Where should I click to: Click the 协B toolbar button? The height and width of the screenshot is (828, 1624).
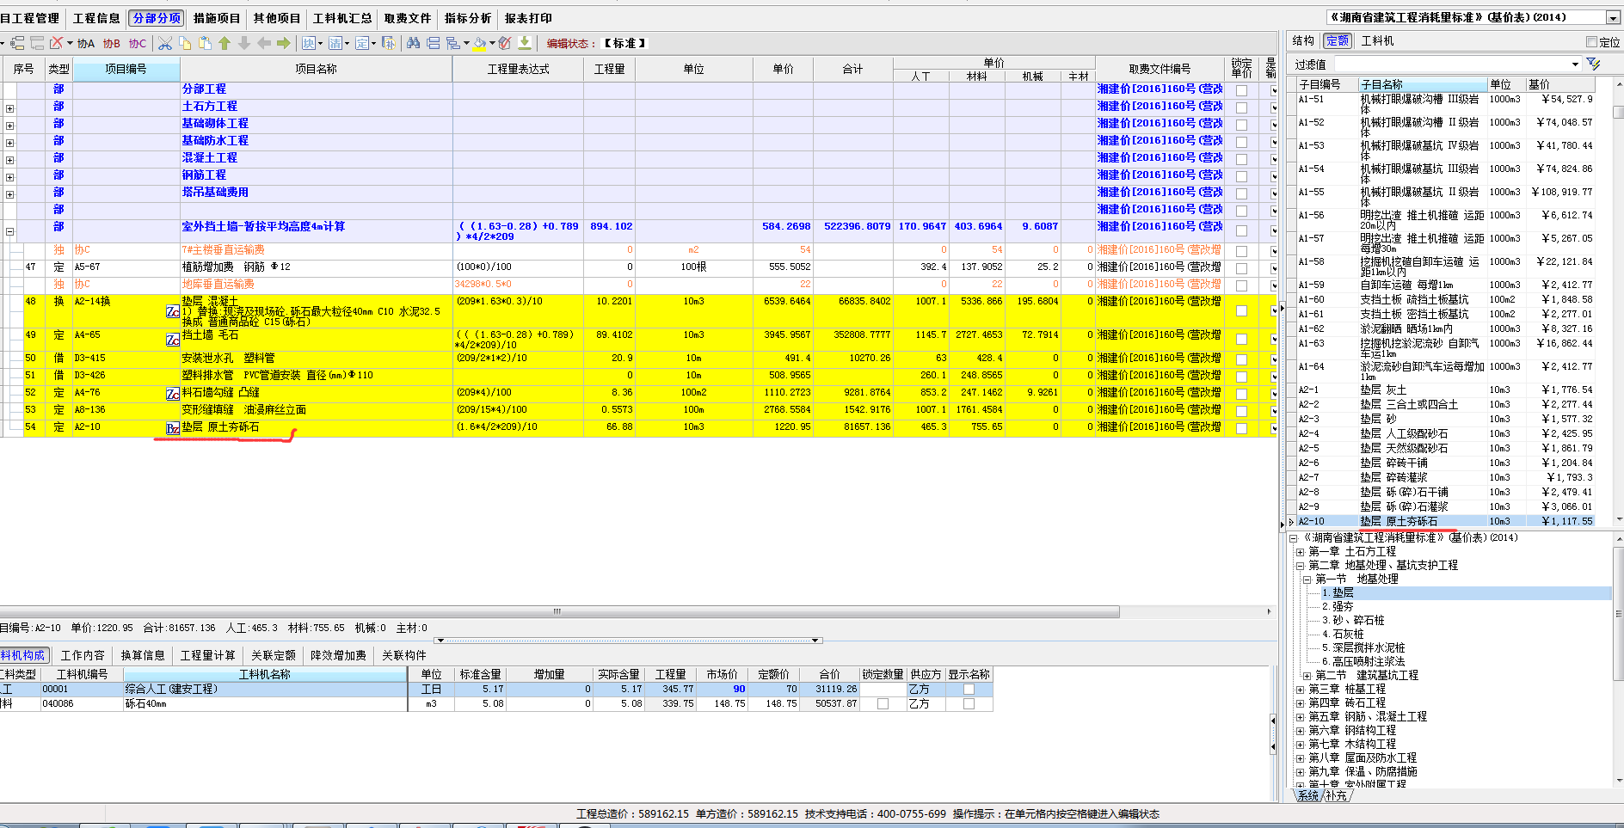tap(112, 43)
